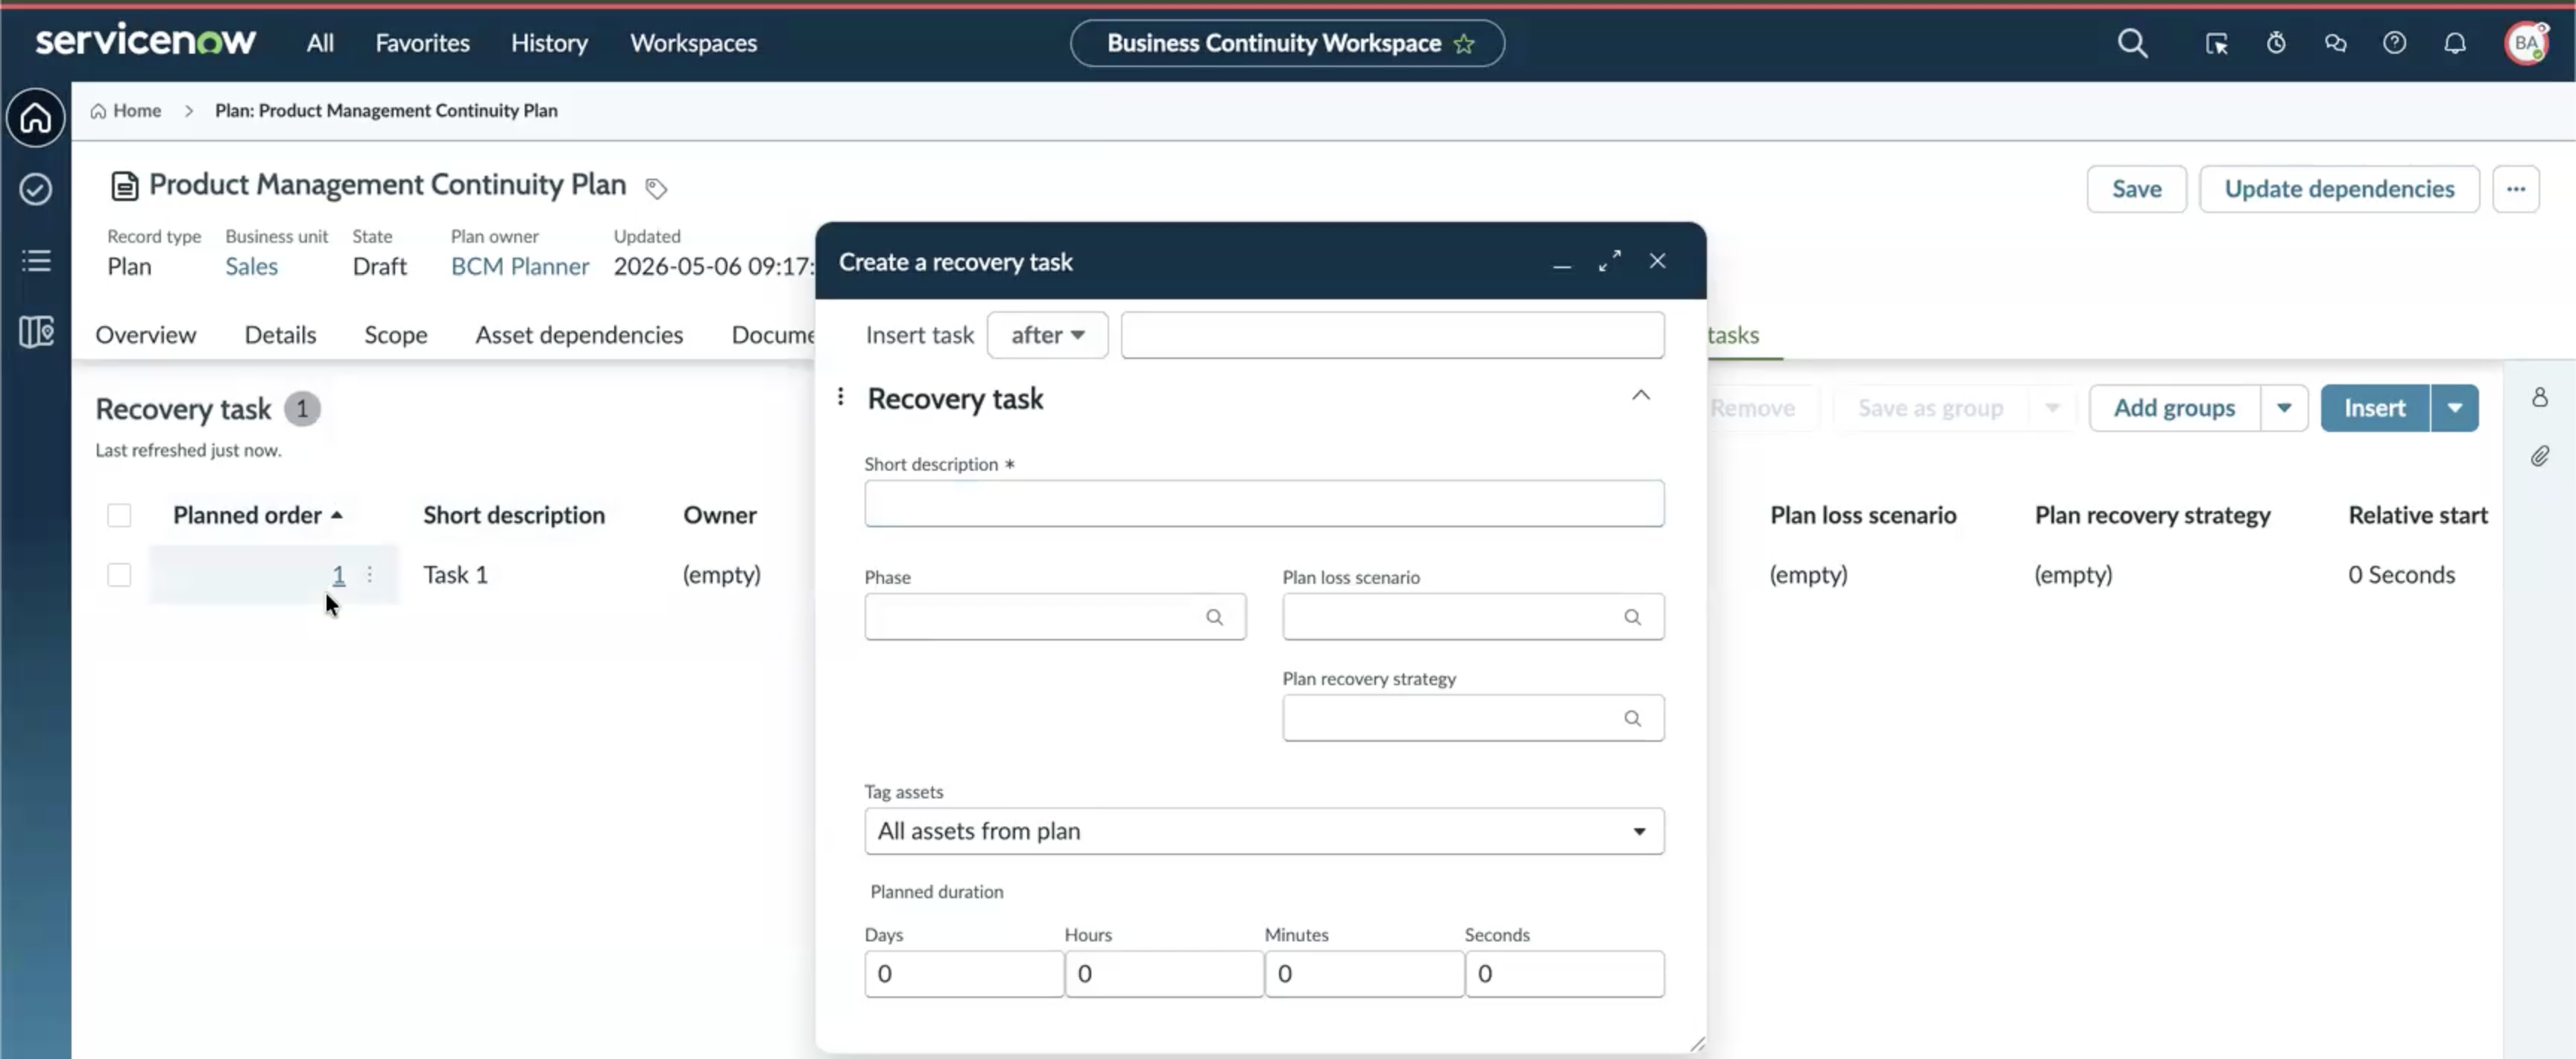Tick the select-all checkbox in table header
This screenshot has height=1059, width=2576.
tap(119, 515)
